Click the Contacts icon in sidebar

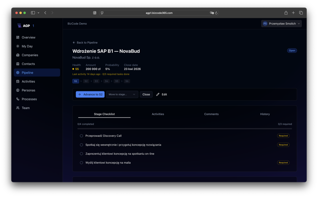point(18,64)
